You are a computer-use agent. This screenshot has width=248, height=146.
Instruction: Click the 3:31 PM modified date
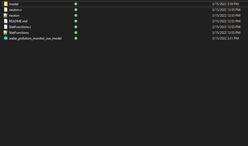[225, 38]
